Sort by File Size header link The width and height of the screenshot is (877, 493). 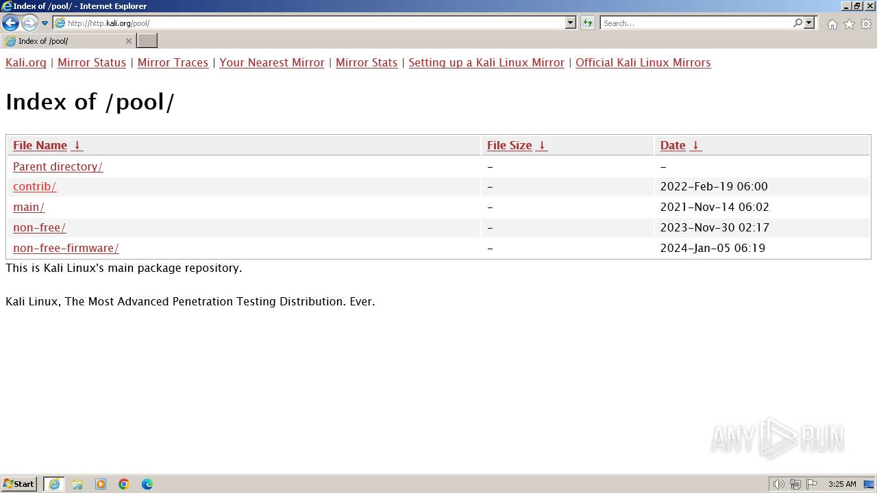[x=509, y=145]
